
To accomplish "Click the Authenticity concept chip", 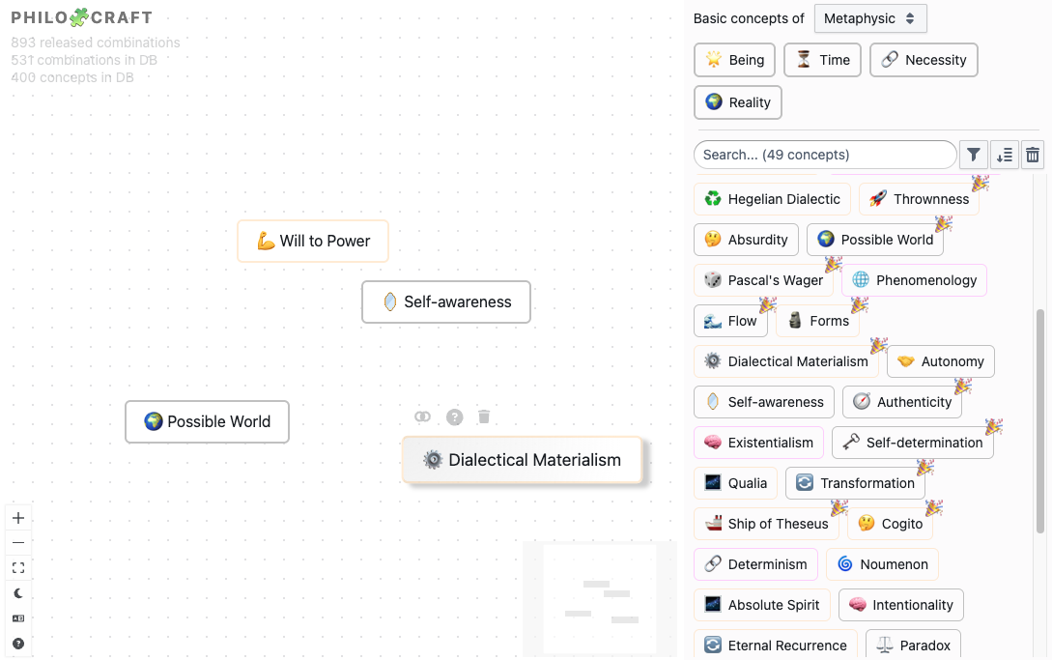I will [x=902, y=402].
